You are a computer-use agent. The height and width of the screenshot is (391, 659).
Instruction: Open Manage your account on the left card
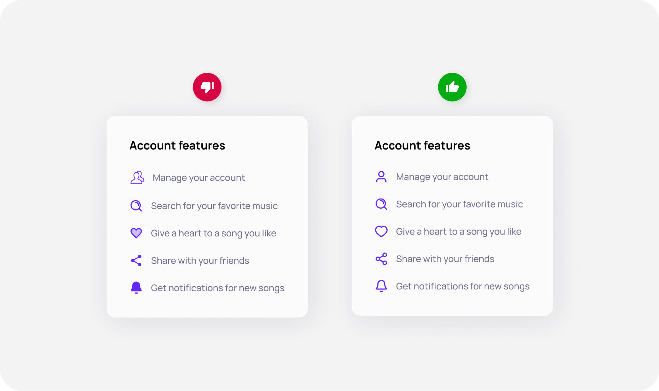point(198,177)
